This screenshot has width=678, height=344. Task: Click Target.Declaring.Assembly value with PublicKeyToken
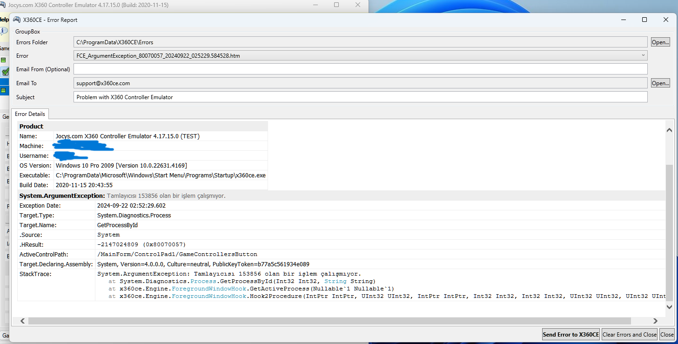[203, 264]
